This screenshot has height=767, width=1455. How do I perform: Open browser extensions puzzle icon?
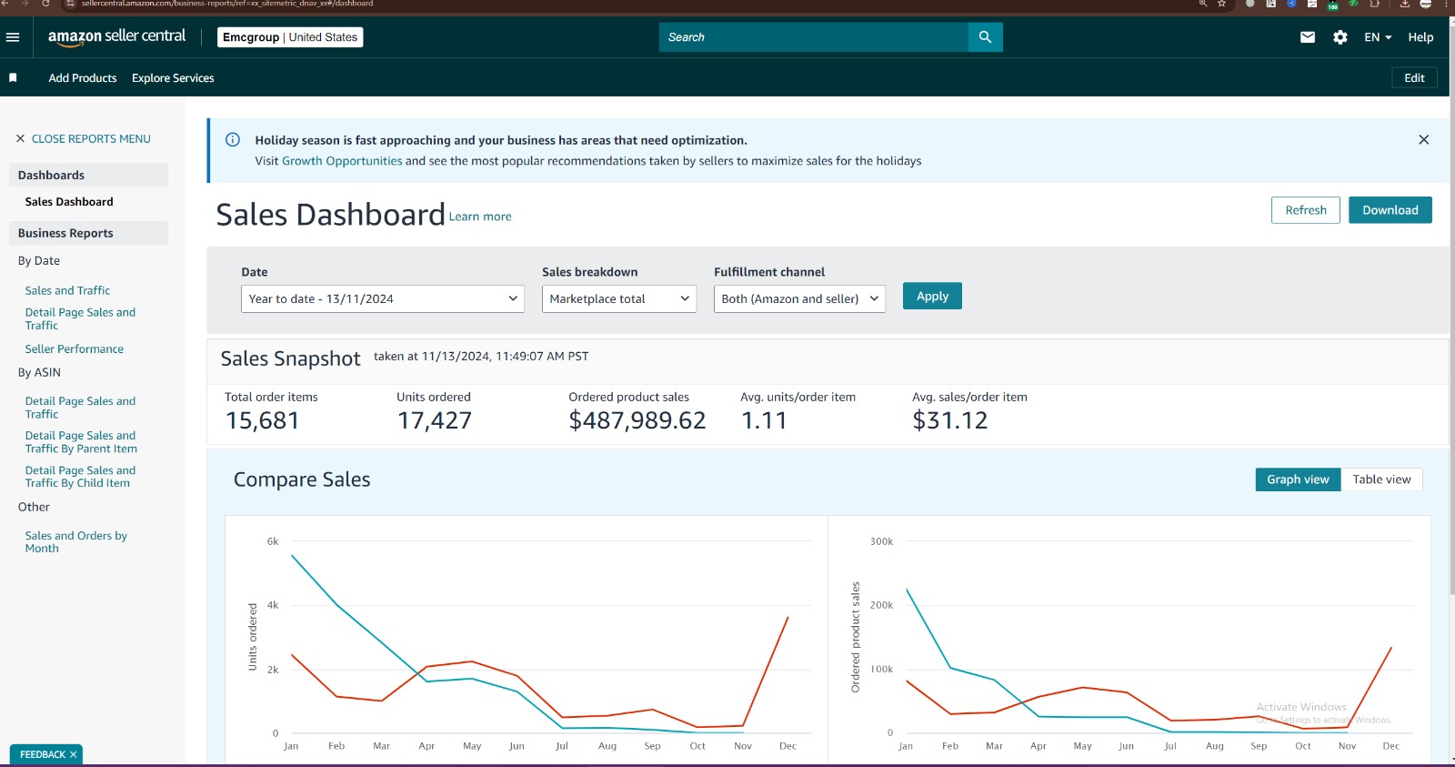(1375, 4)
